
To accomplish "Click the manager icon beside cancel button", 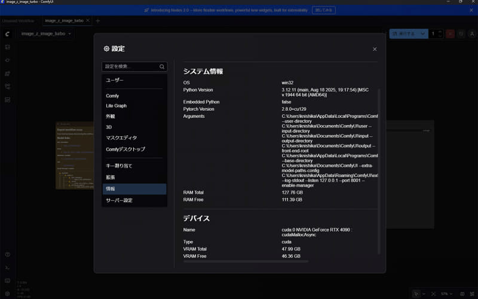I will [461, 33].
